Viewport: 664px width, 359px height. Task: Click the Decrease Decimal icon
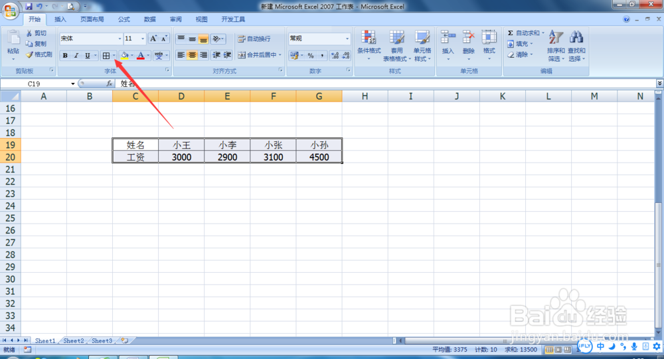point(346,56)
